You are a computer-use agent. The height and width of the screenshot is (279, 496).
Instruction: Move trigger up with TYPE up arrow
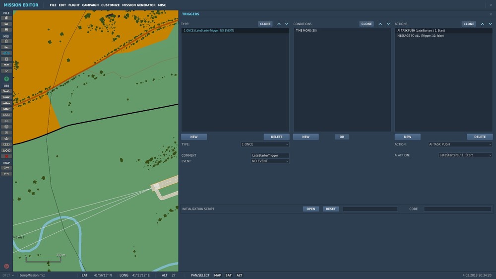(x=279, y=24)
